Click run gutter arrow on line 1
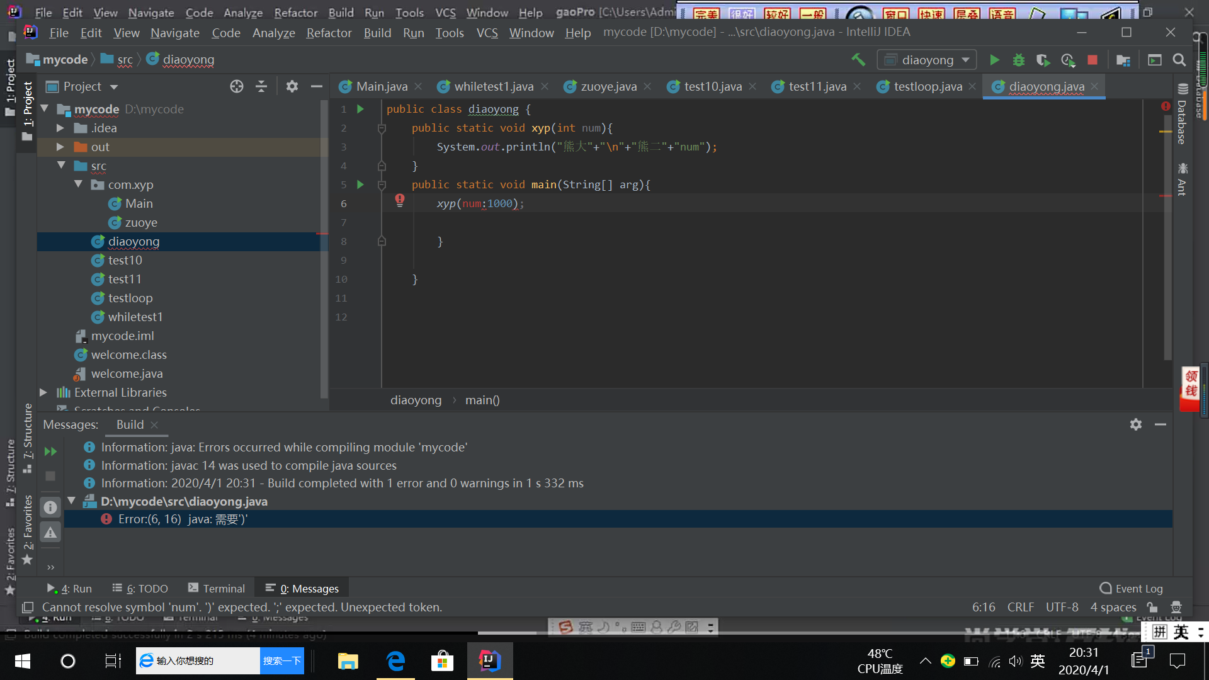Image resolution: width=1209 pixels, height=680 pixels. (x=360, y=109)
